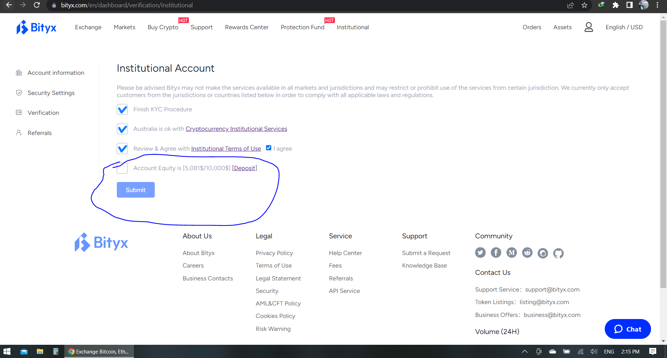Click the browser back arrow

click(x=9, y=5)
